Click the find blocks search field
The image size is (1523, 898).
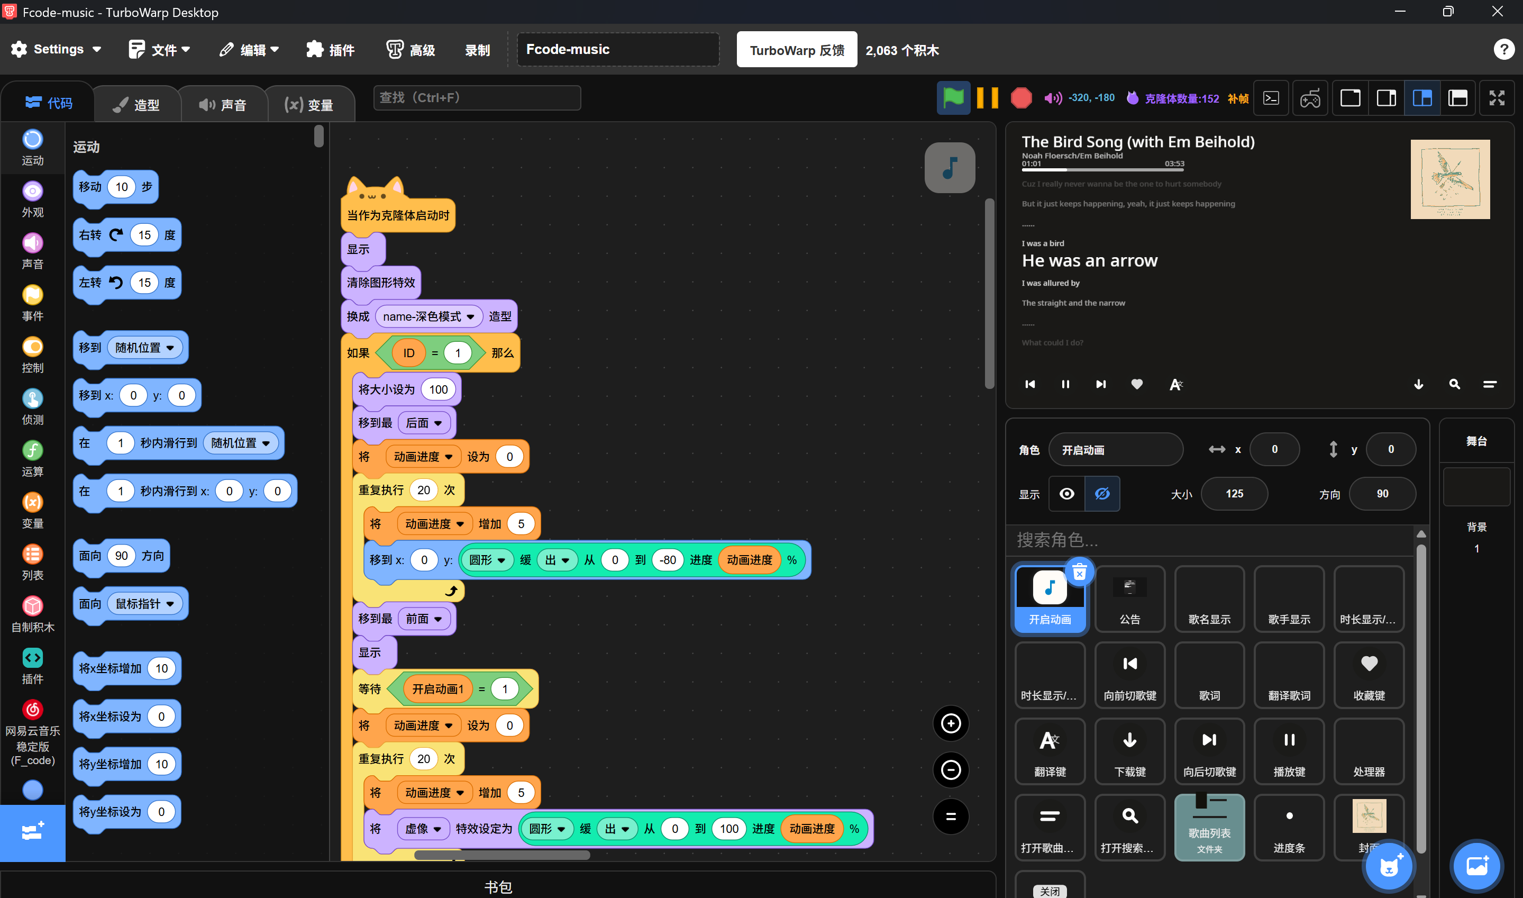click(x=477, y=97)
